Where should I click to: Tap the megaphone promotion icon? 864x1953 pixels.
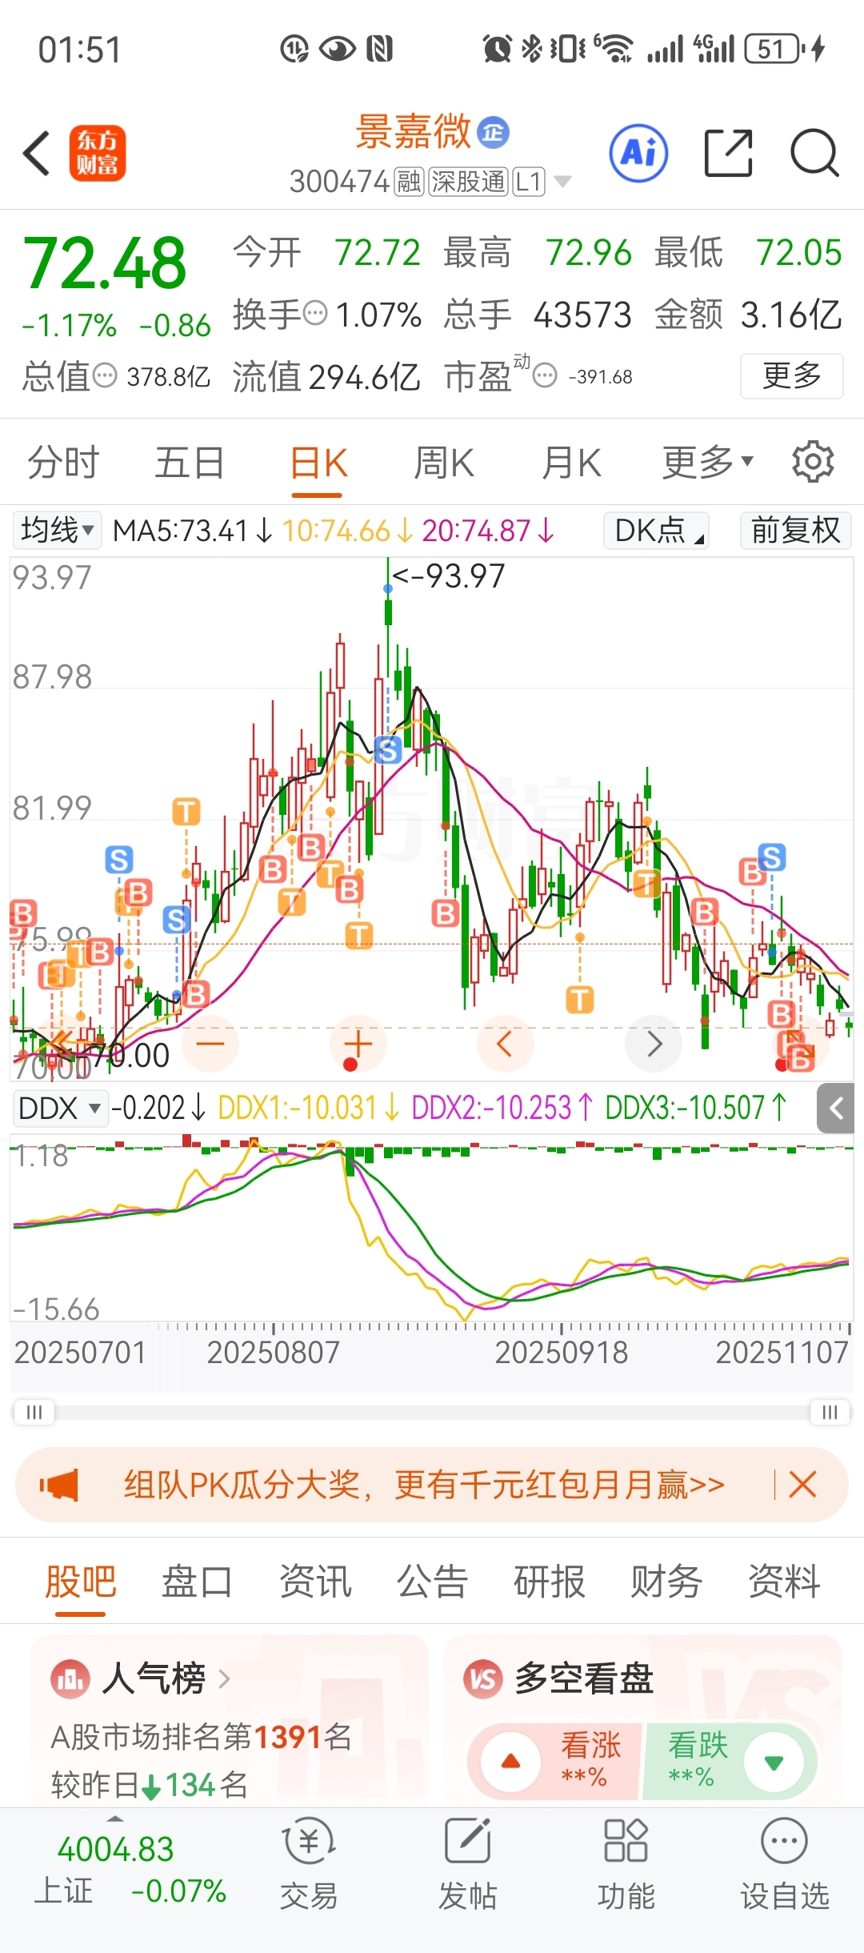[59, 1485]
